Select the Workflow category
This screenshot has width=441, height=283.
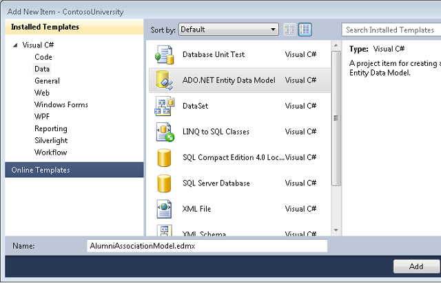point(50,152)
